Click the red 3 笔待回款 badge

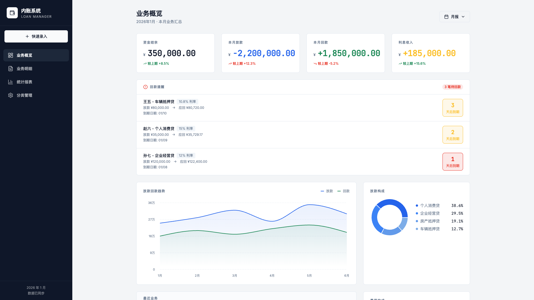click(x=453, y=87)
